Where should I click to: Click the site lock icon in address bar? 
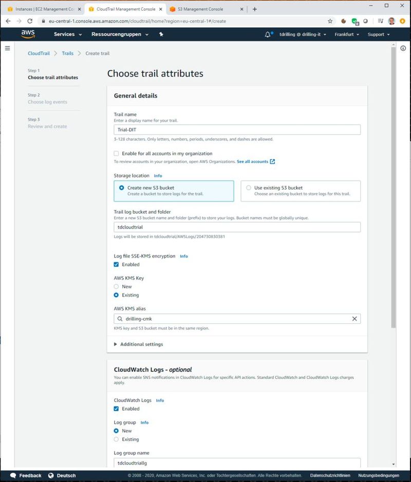43,21
